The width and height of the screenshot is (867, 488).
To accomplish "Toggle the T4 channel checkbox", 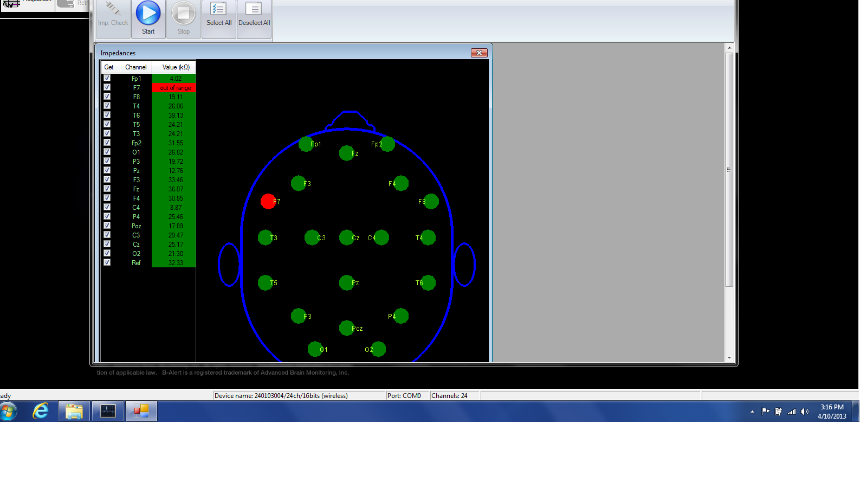I will coord(107,106).
